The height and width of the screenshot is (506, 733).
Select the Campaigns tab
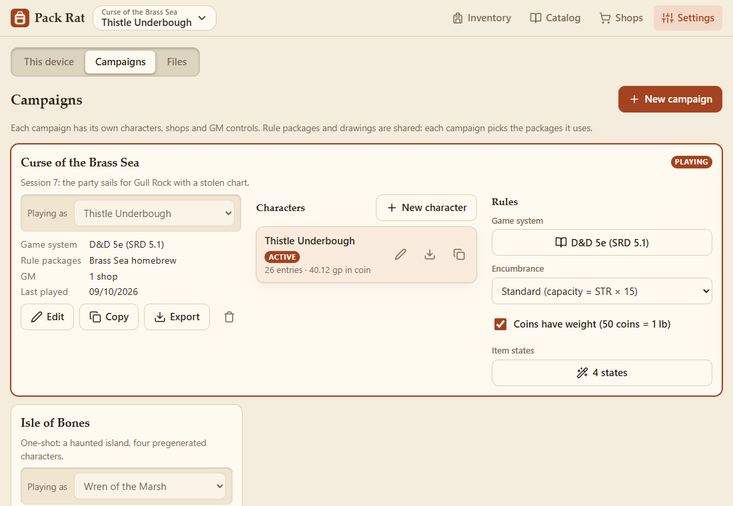pyautogui.click(x=120, y=62)
